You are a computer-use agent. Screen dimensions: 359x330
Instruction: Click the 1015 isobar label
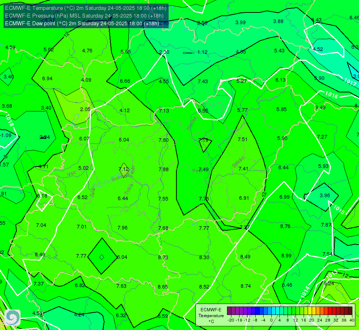(339, 209)
